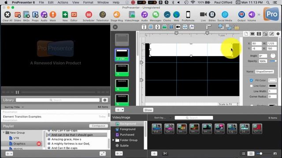Open Library settings gear
Screen dimensions: 282x158
(x=105, y=100)
